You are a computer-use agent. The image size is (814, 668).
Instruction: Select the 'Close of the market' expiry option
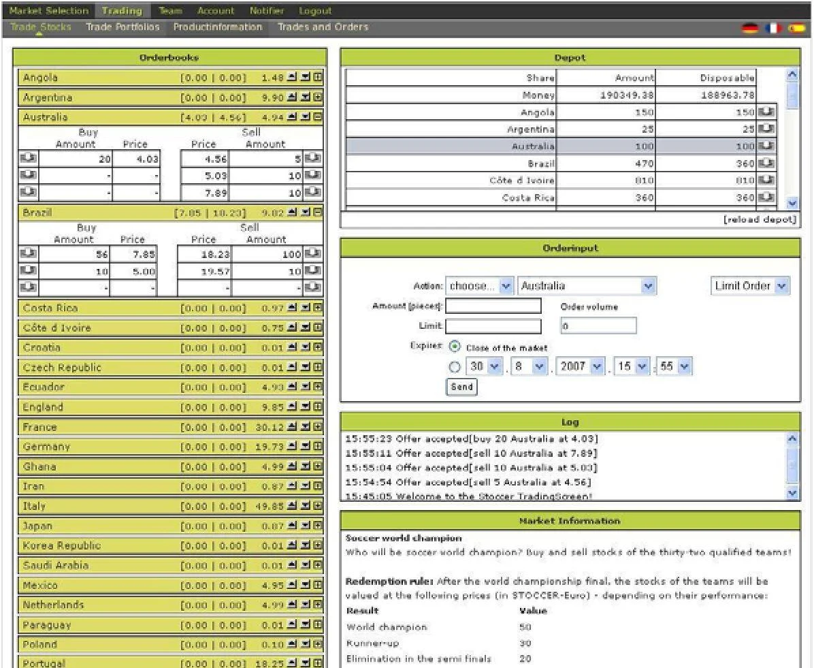(455, 347)
